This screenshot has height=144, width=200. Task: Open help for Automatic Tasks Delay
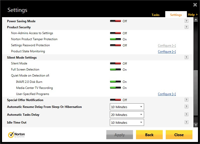click(x=186, y=114)
